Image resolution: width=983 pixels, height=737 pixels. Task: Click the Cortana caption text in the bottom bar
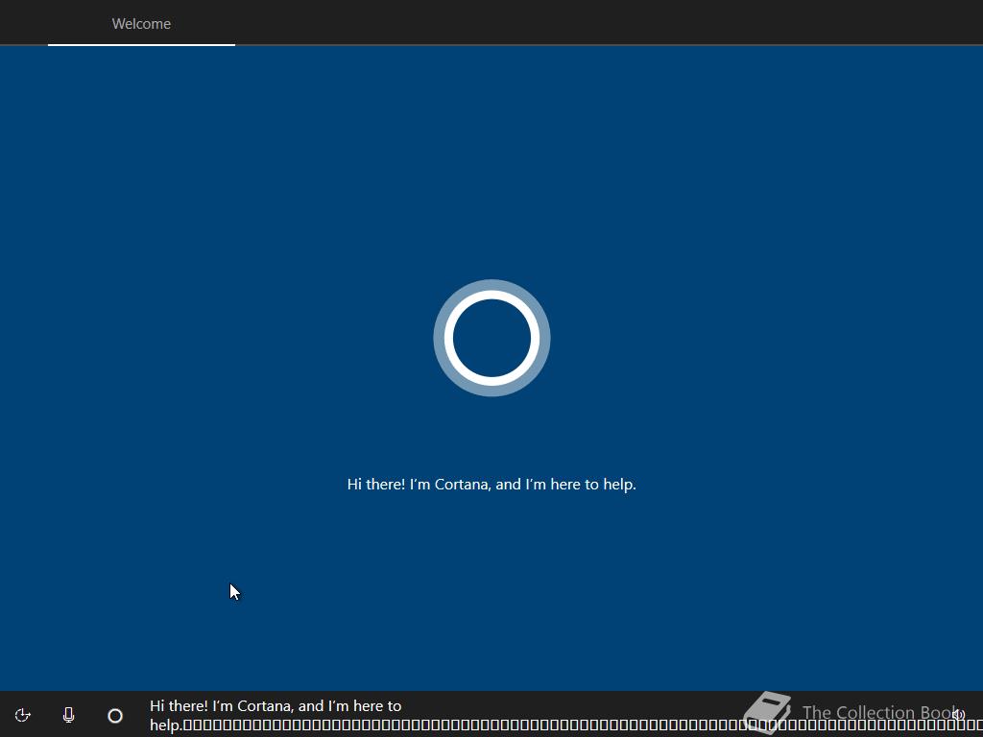click(x=564, y=716)
